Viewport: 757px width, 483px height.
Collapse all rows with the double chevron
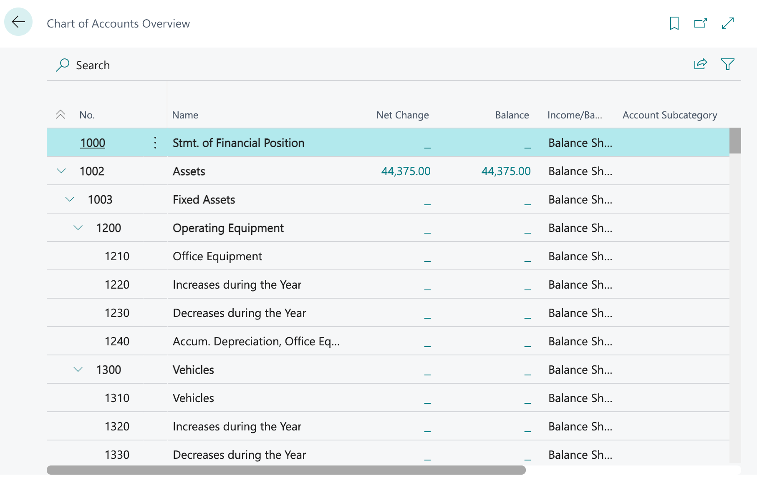61,115
